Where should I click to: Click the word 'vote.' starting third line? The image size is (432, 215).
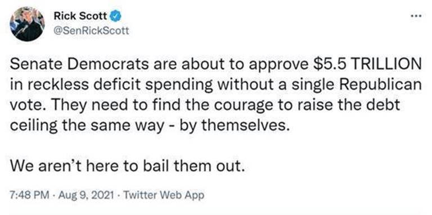pyautogui.click(x=26, y=106)
